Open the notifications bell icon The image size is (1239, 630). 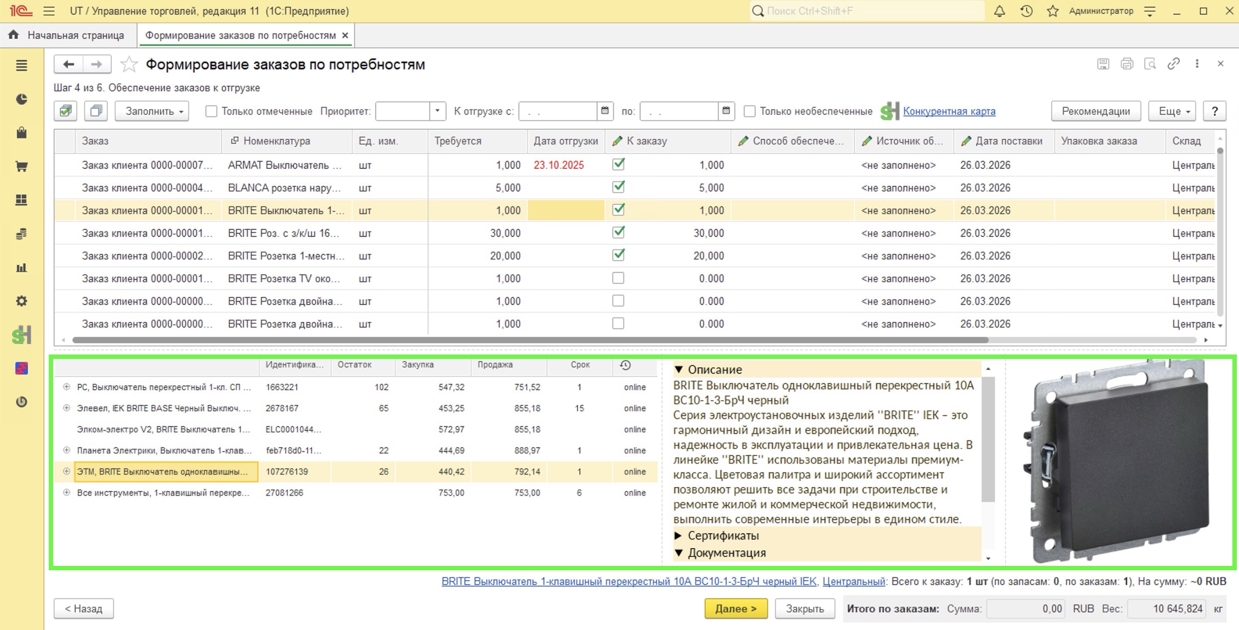pyautogui.click(x=1000, y=11)
